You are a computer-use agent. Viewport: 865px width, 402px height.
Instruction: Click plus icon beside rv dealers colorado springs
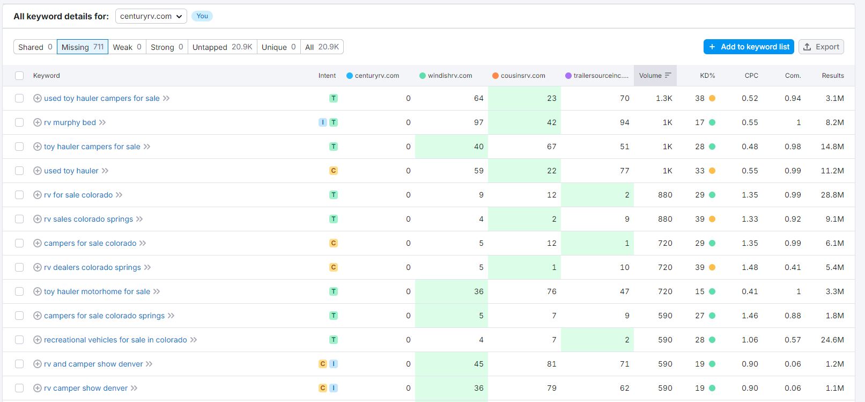[x=38, y=267]
